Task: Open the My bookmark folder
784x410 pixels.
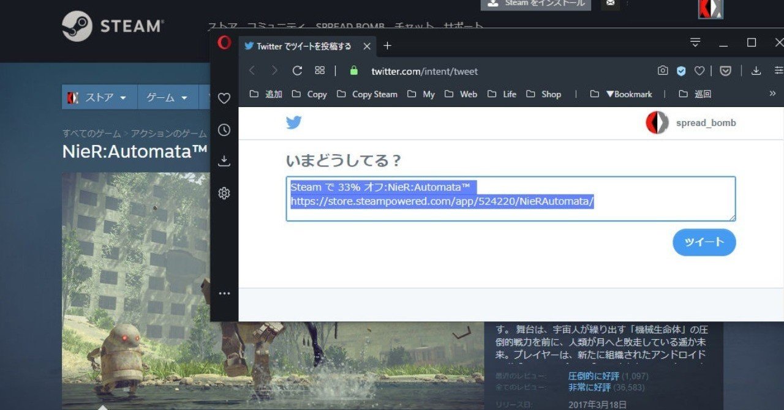Action: pos(421,94)
